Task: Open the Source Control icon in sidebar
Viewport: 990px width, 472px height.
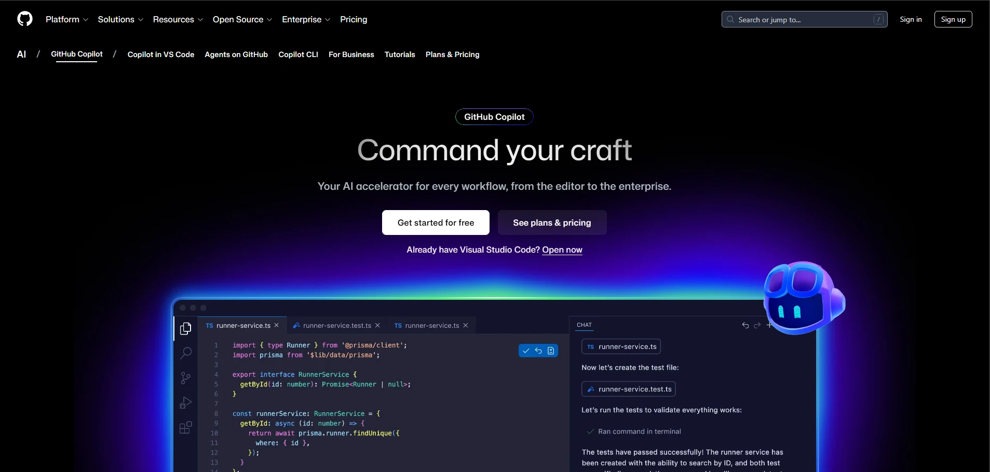Action: pyautogui.click(x=185, y=378)
